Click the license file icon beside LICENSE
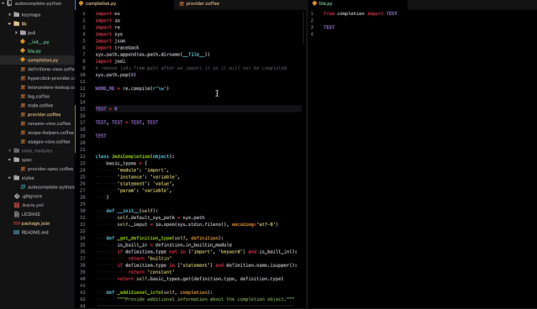This screenshot has height=309, width=537. tap(17, 214)
